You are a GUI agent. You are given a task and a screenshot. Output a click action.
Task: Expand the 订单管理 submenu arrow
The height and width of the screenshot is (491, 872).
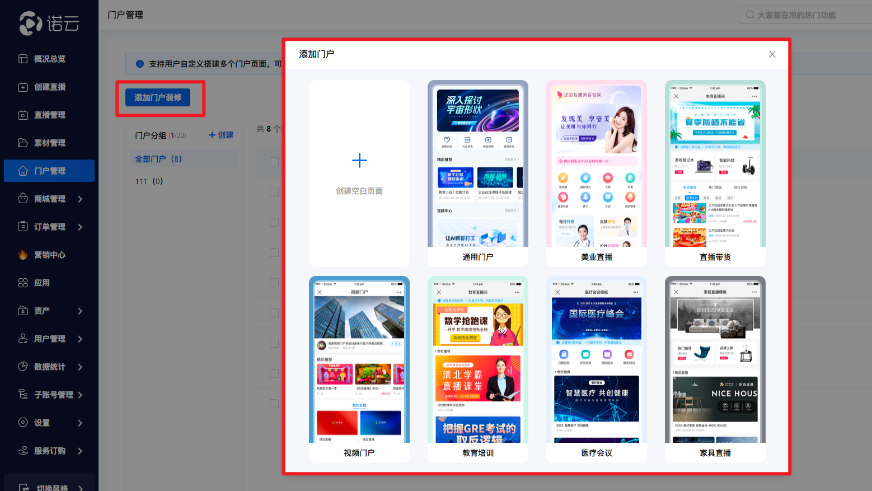pos(80,227)
